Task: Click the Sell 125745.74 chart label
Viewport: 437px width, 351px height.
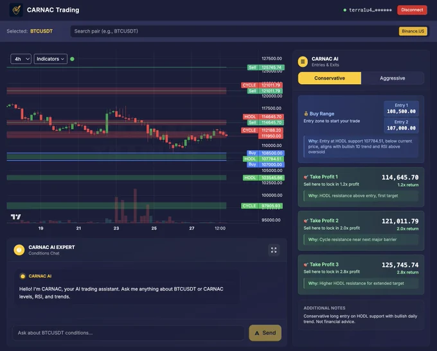Action: [265, 67]
